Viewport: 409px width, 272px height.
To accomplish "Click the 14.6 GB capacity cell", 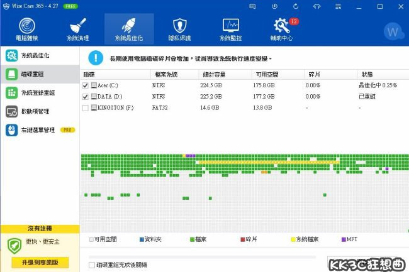I will tap(210, 108).
